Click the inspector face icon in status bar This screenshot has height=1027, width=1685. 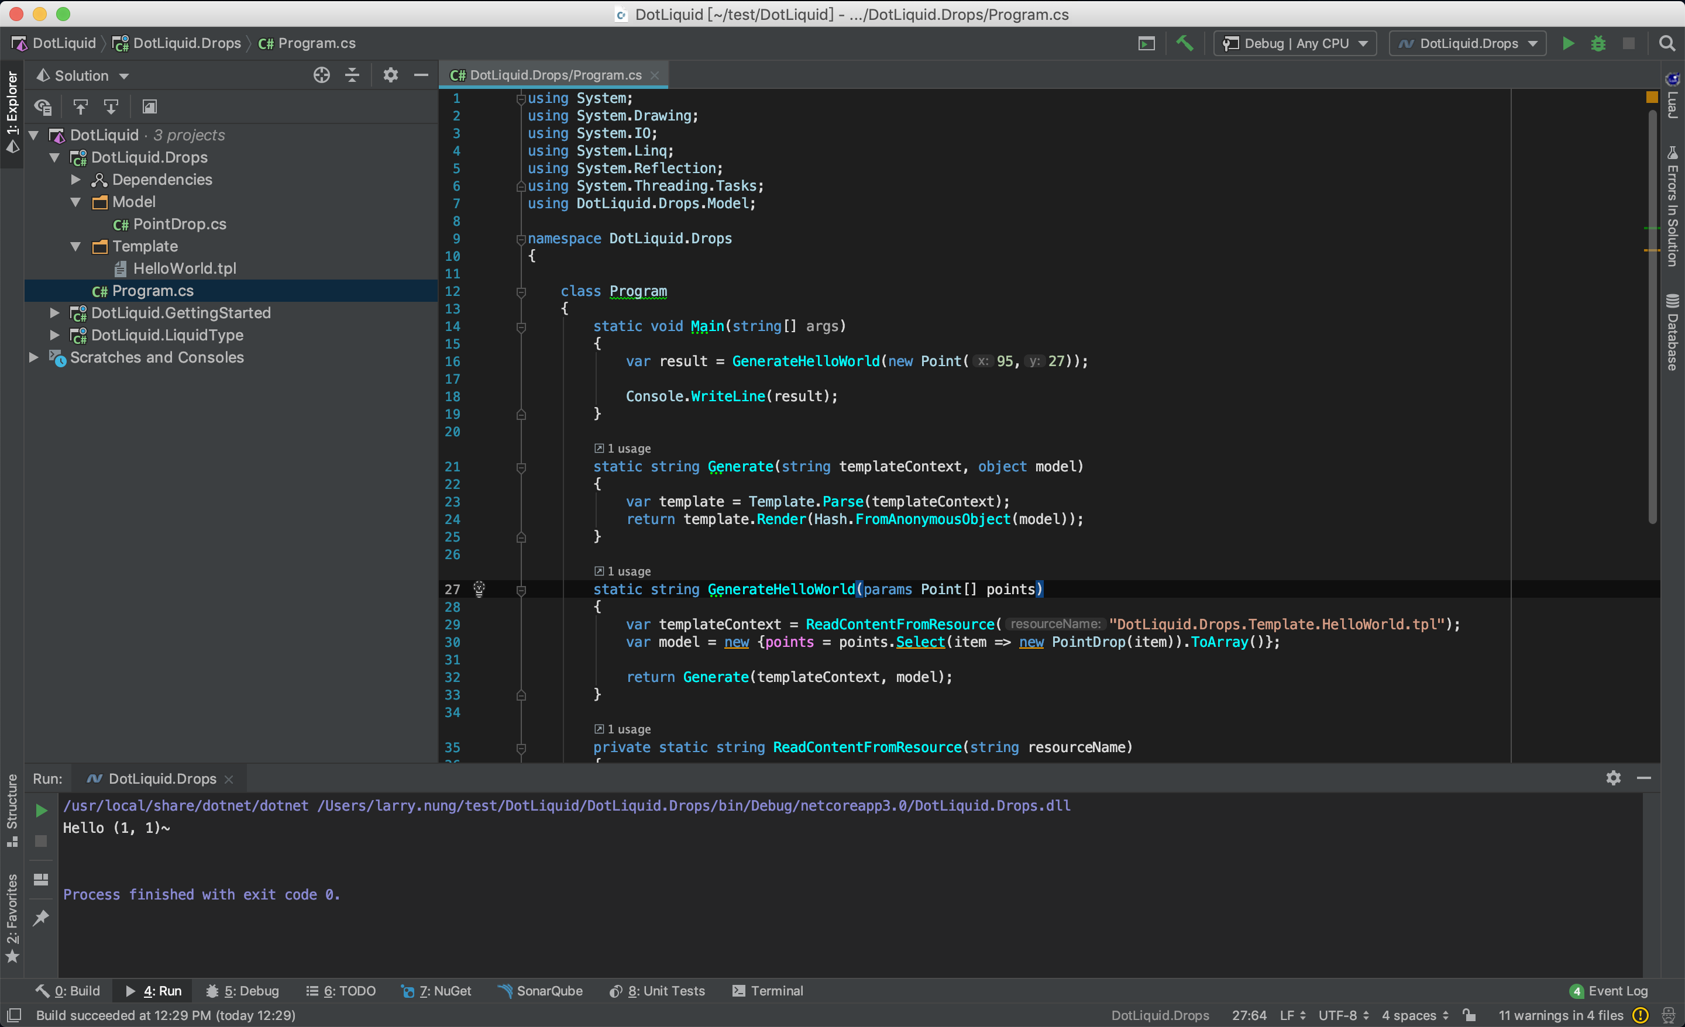(x=1668, y=1015)
